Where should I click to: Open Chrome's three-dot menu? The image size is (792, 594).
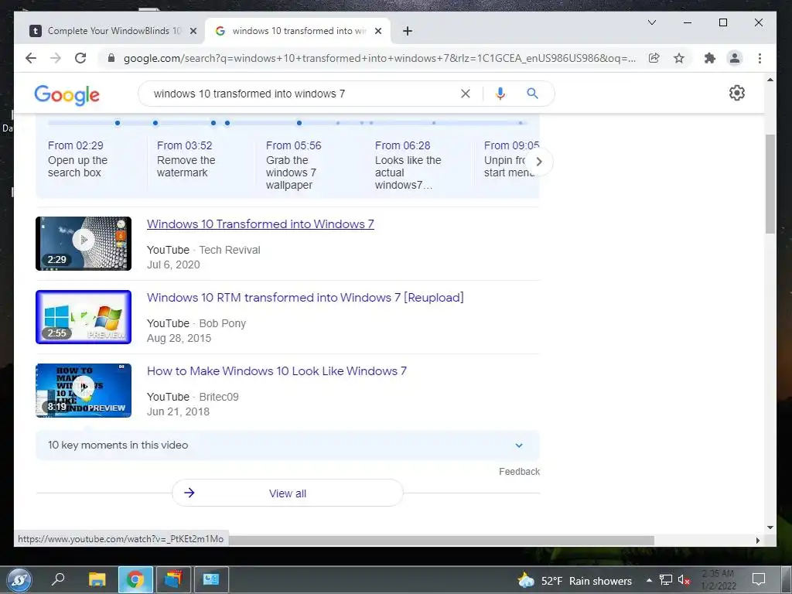(x=760, y=58)
